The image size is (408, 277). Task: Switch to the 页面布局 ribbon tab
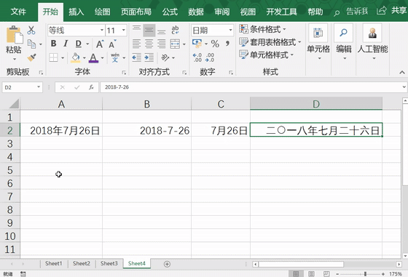(x=136, y=12)
